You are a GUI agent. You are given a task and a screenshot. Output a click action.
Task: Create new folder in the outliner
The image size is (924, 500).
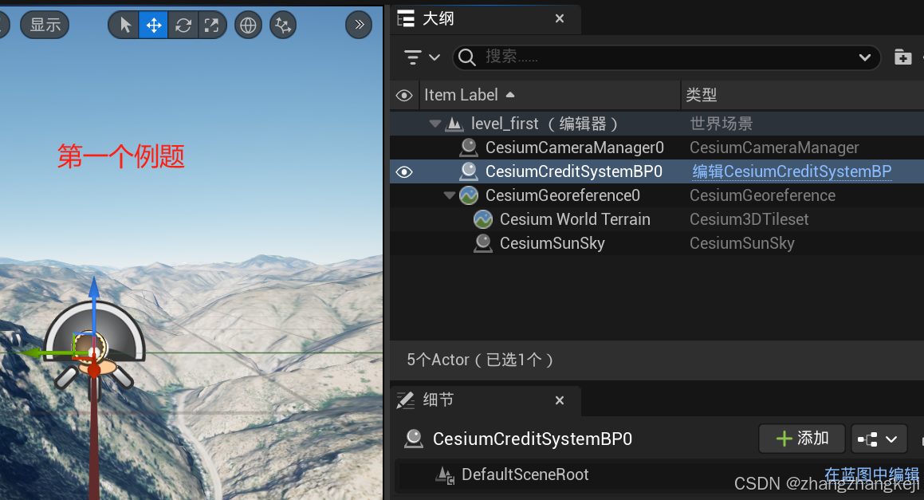pos(902,57)
